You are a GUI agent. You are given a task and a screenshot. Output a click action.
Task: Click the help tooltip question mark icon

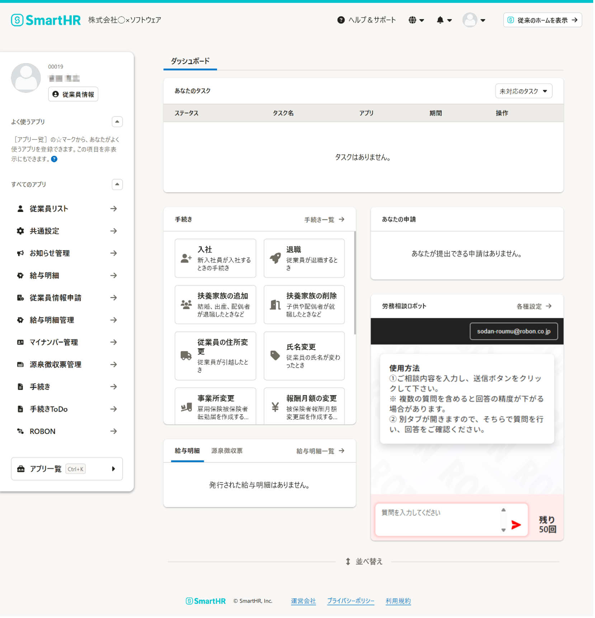(x=54, y=160)
